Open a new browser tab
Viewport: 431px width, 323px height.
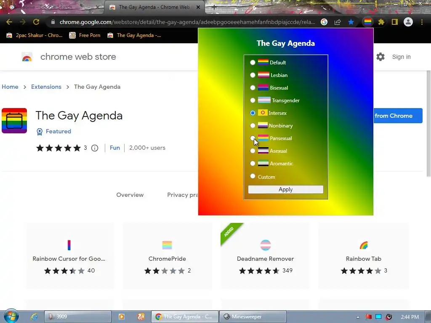click(214, 7)
